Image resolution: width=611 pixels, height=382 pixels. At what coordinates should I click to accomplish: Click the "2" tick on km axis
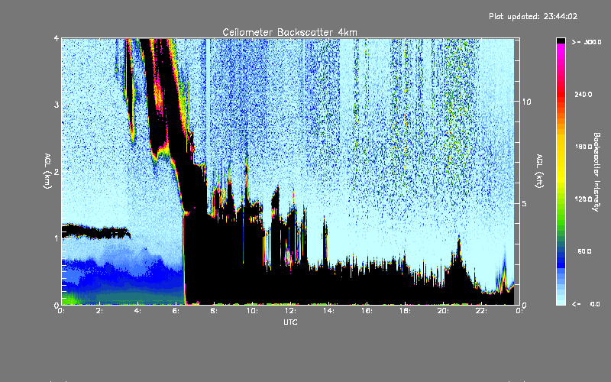click(x=57, y=171)
